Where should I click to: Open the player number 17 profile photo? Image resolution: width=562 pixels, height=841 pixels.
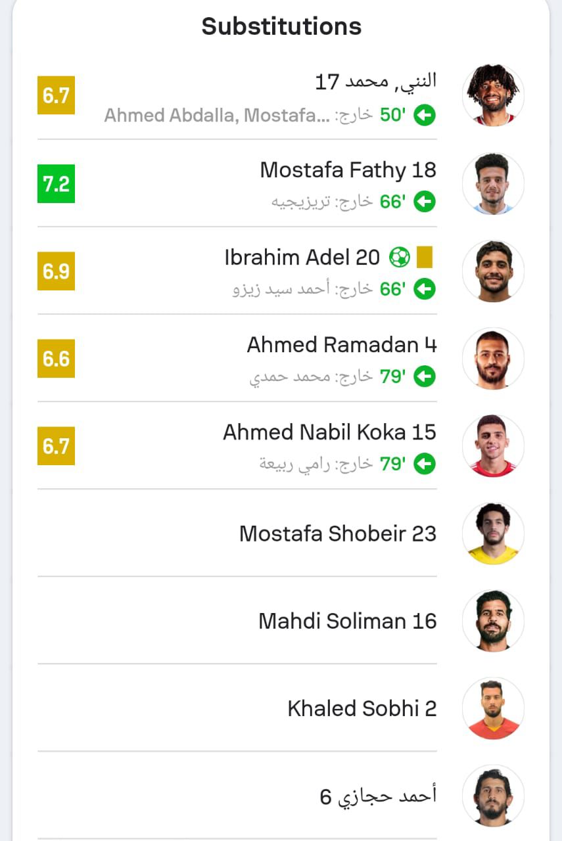point(493,95)
